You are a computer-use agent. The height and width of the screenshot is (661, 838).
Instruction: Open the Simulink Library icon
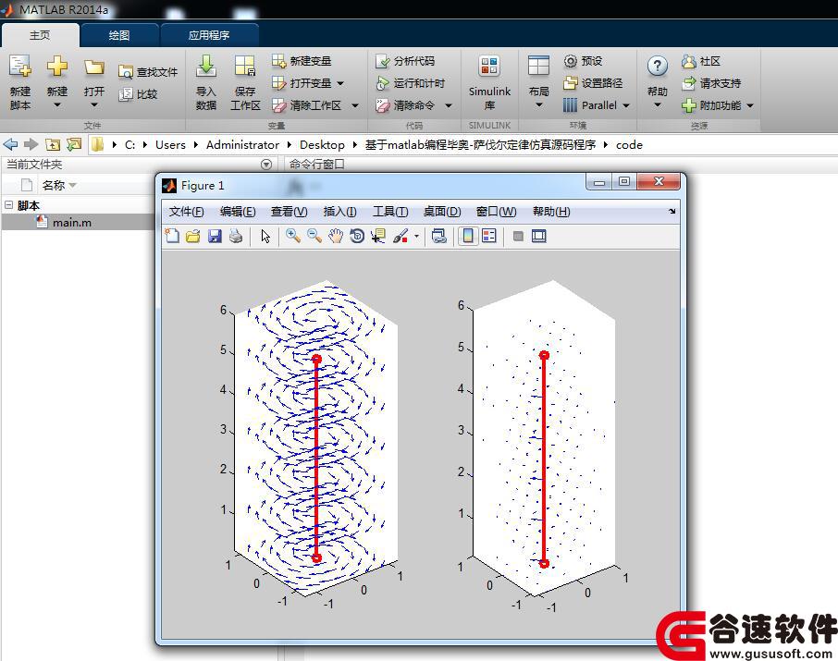(489, 67)
